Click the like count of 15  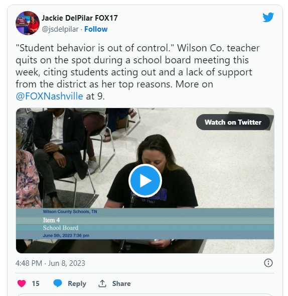point(36,283)
